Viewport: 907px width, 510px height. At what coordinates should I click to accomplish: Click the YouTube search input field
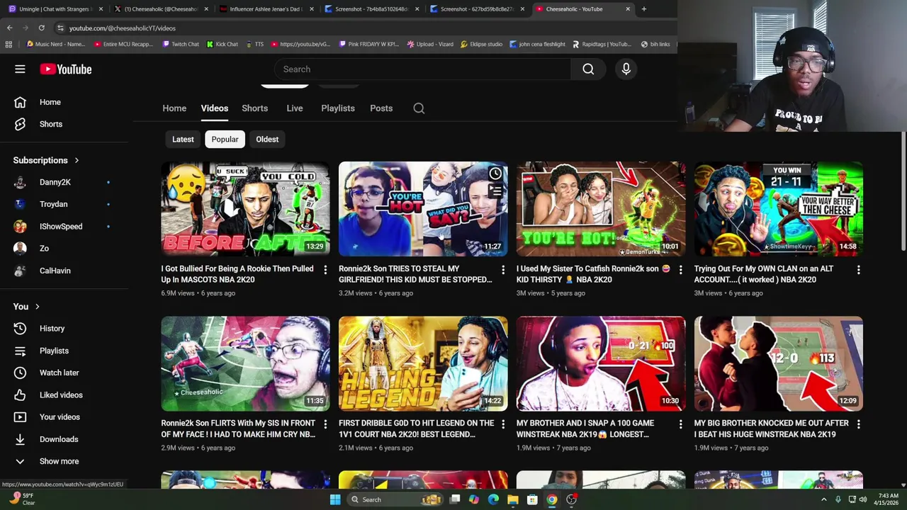(x=422, y=69)
